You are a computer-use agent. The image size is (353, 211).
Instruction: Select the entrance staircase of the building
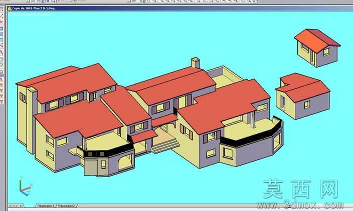tap(165, 145)
